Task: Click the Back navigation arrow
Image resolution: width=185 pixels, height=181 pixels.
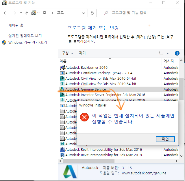Action: tap(5, 13)
